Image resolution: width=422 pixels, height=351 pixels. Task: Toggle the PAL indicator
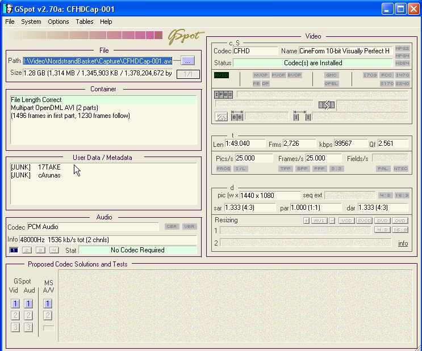pyautogui.click(x=383, y=168)
